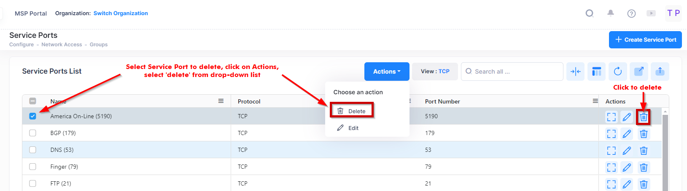Check the BGP (179) row checkbox
Screen dimensions: 687x191
point(32,133)
